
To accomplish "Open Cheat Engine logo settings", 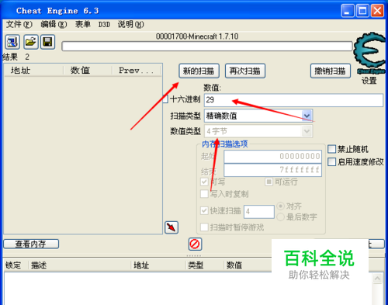I will (370, 54).
